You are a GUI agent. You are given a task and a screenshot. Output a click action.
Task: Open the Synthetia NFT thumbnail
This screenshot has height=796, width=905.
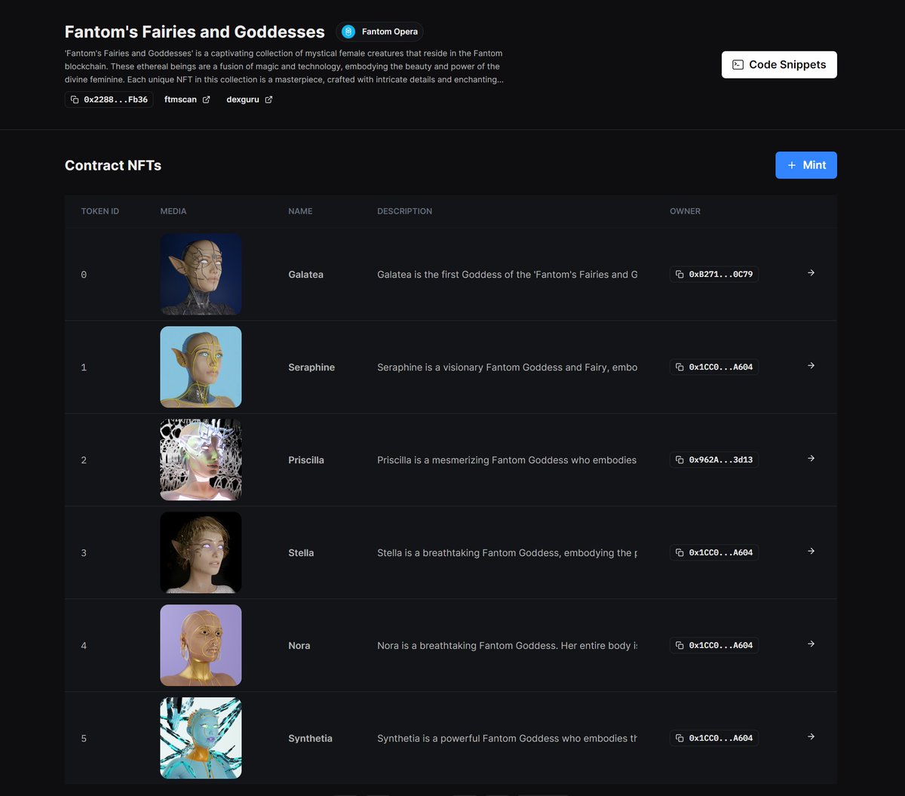pos(201,738)
